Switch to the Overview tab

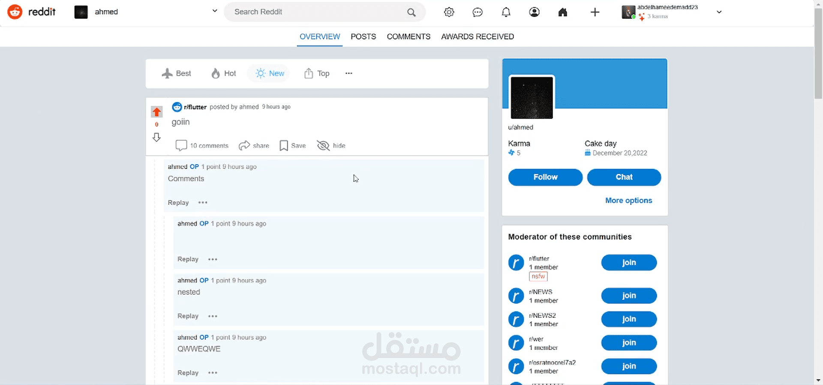click(x=320, y=37)
